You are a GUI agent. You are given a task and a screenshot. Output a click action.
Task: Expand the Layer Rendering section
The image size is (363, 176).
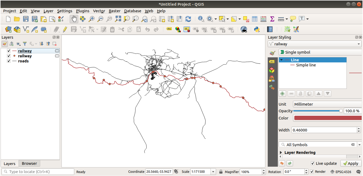(281, 153)
